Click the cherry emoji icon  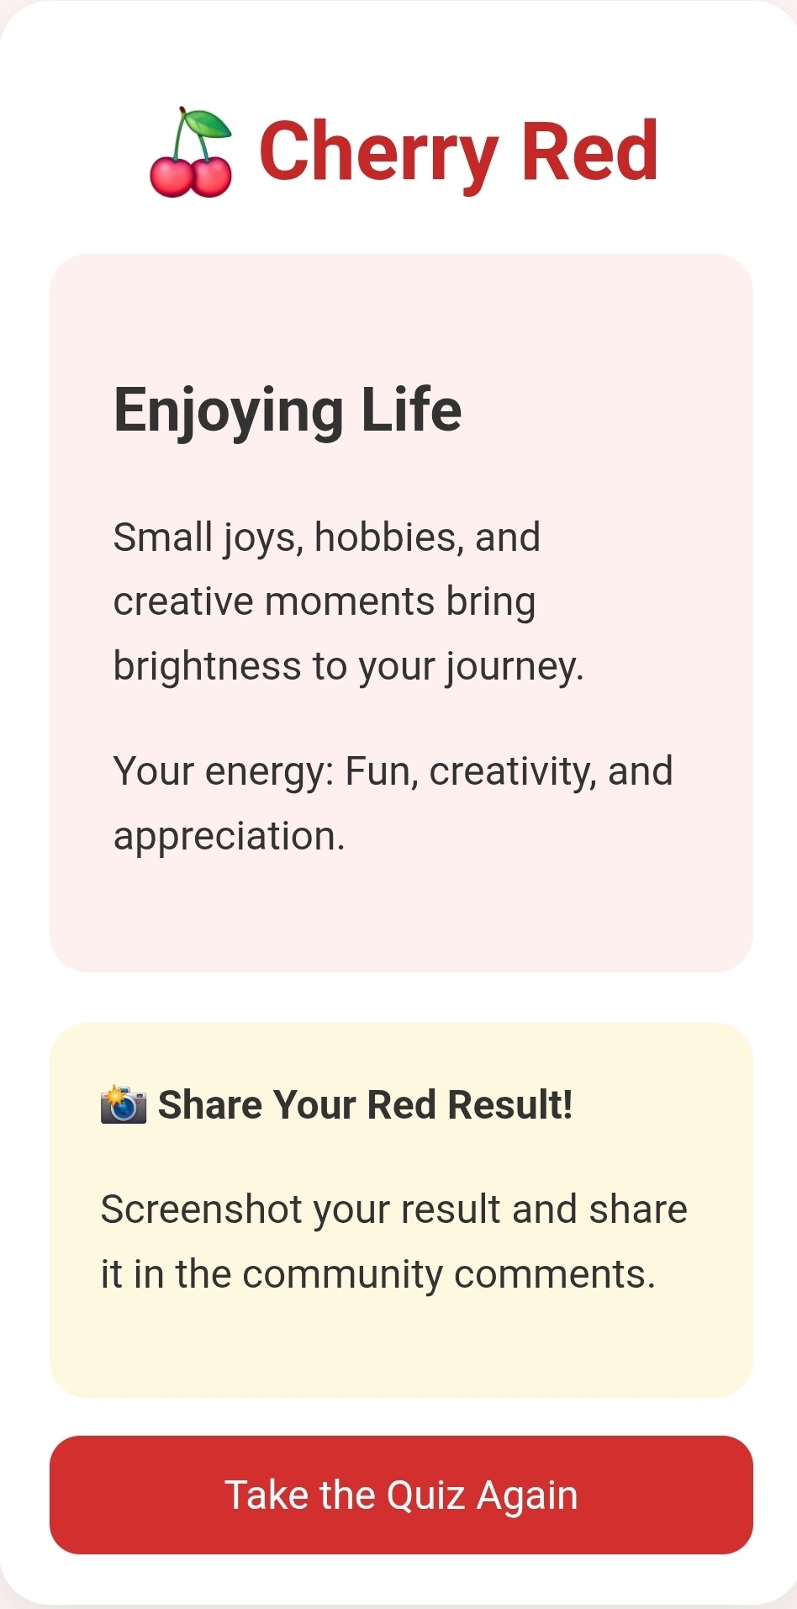pyautogui.click(x=191, y=152)
